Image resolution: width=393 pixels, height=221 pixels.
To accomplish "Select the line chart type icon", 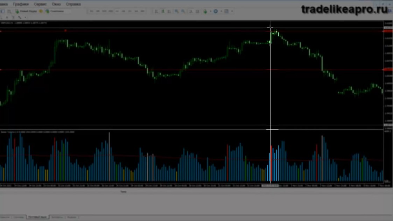I will [169, 11].
